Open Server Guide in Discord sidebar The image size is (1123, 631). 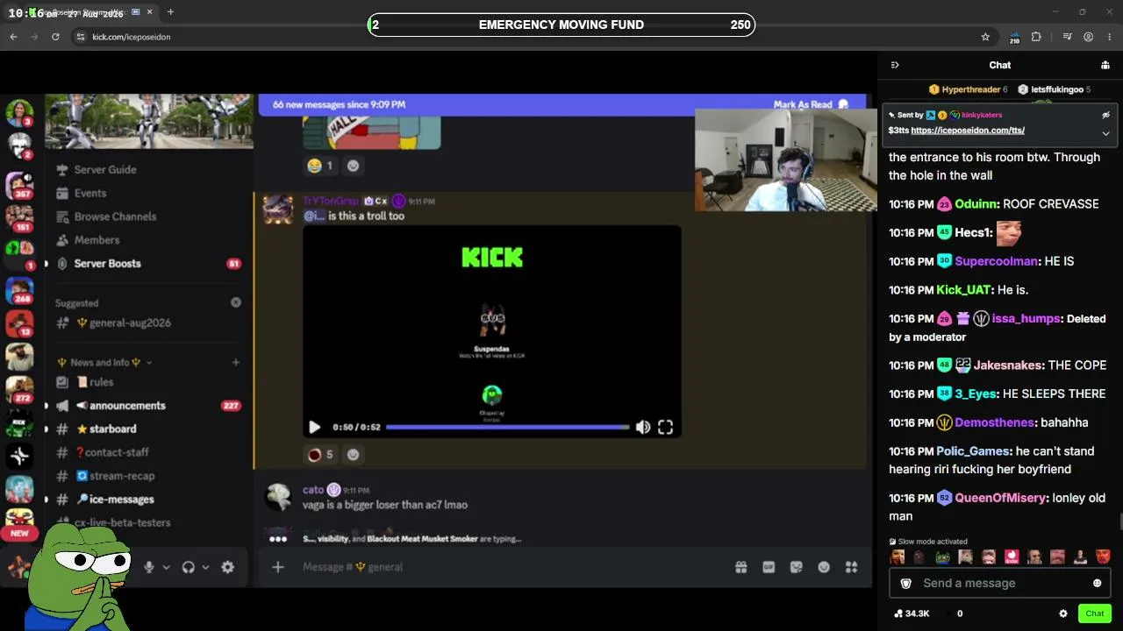(x=105, y=169)
